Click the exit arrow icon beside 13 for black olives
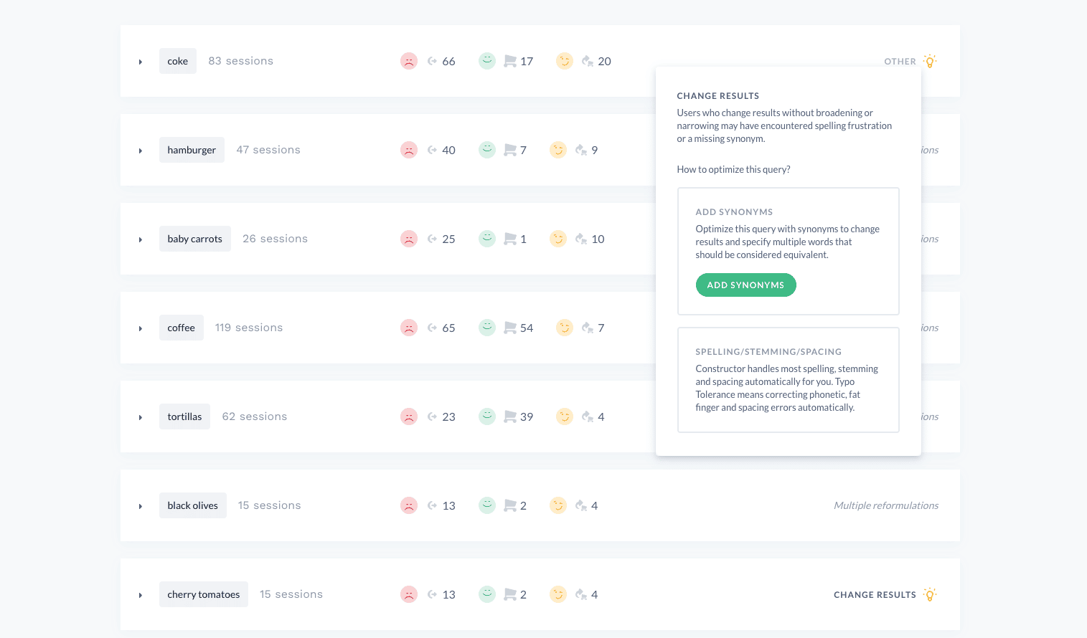This screenshot has height=638, width=1087. [x=431, y=505]
